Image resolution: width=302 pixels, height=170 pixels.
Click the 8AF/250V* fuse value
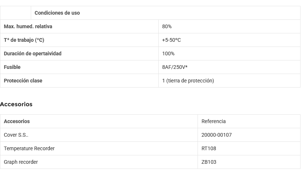[x=174, y=67]
